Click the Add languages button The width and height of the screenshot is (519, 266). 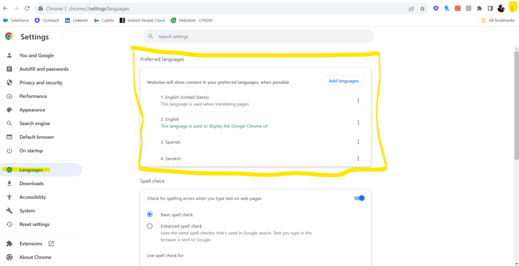(344, 81)
